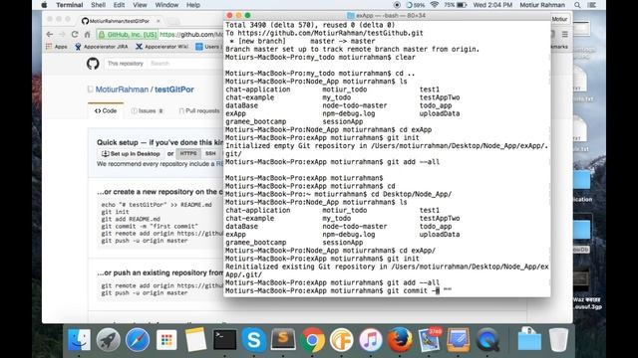Open the Appcelerator Wiki bookmark

161,47
